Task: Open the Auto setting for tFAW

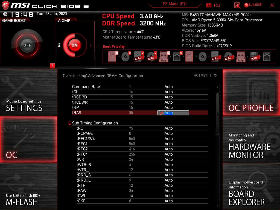Action: [x=168, y=191]
